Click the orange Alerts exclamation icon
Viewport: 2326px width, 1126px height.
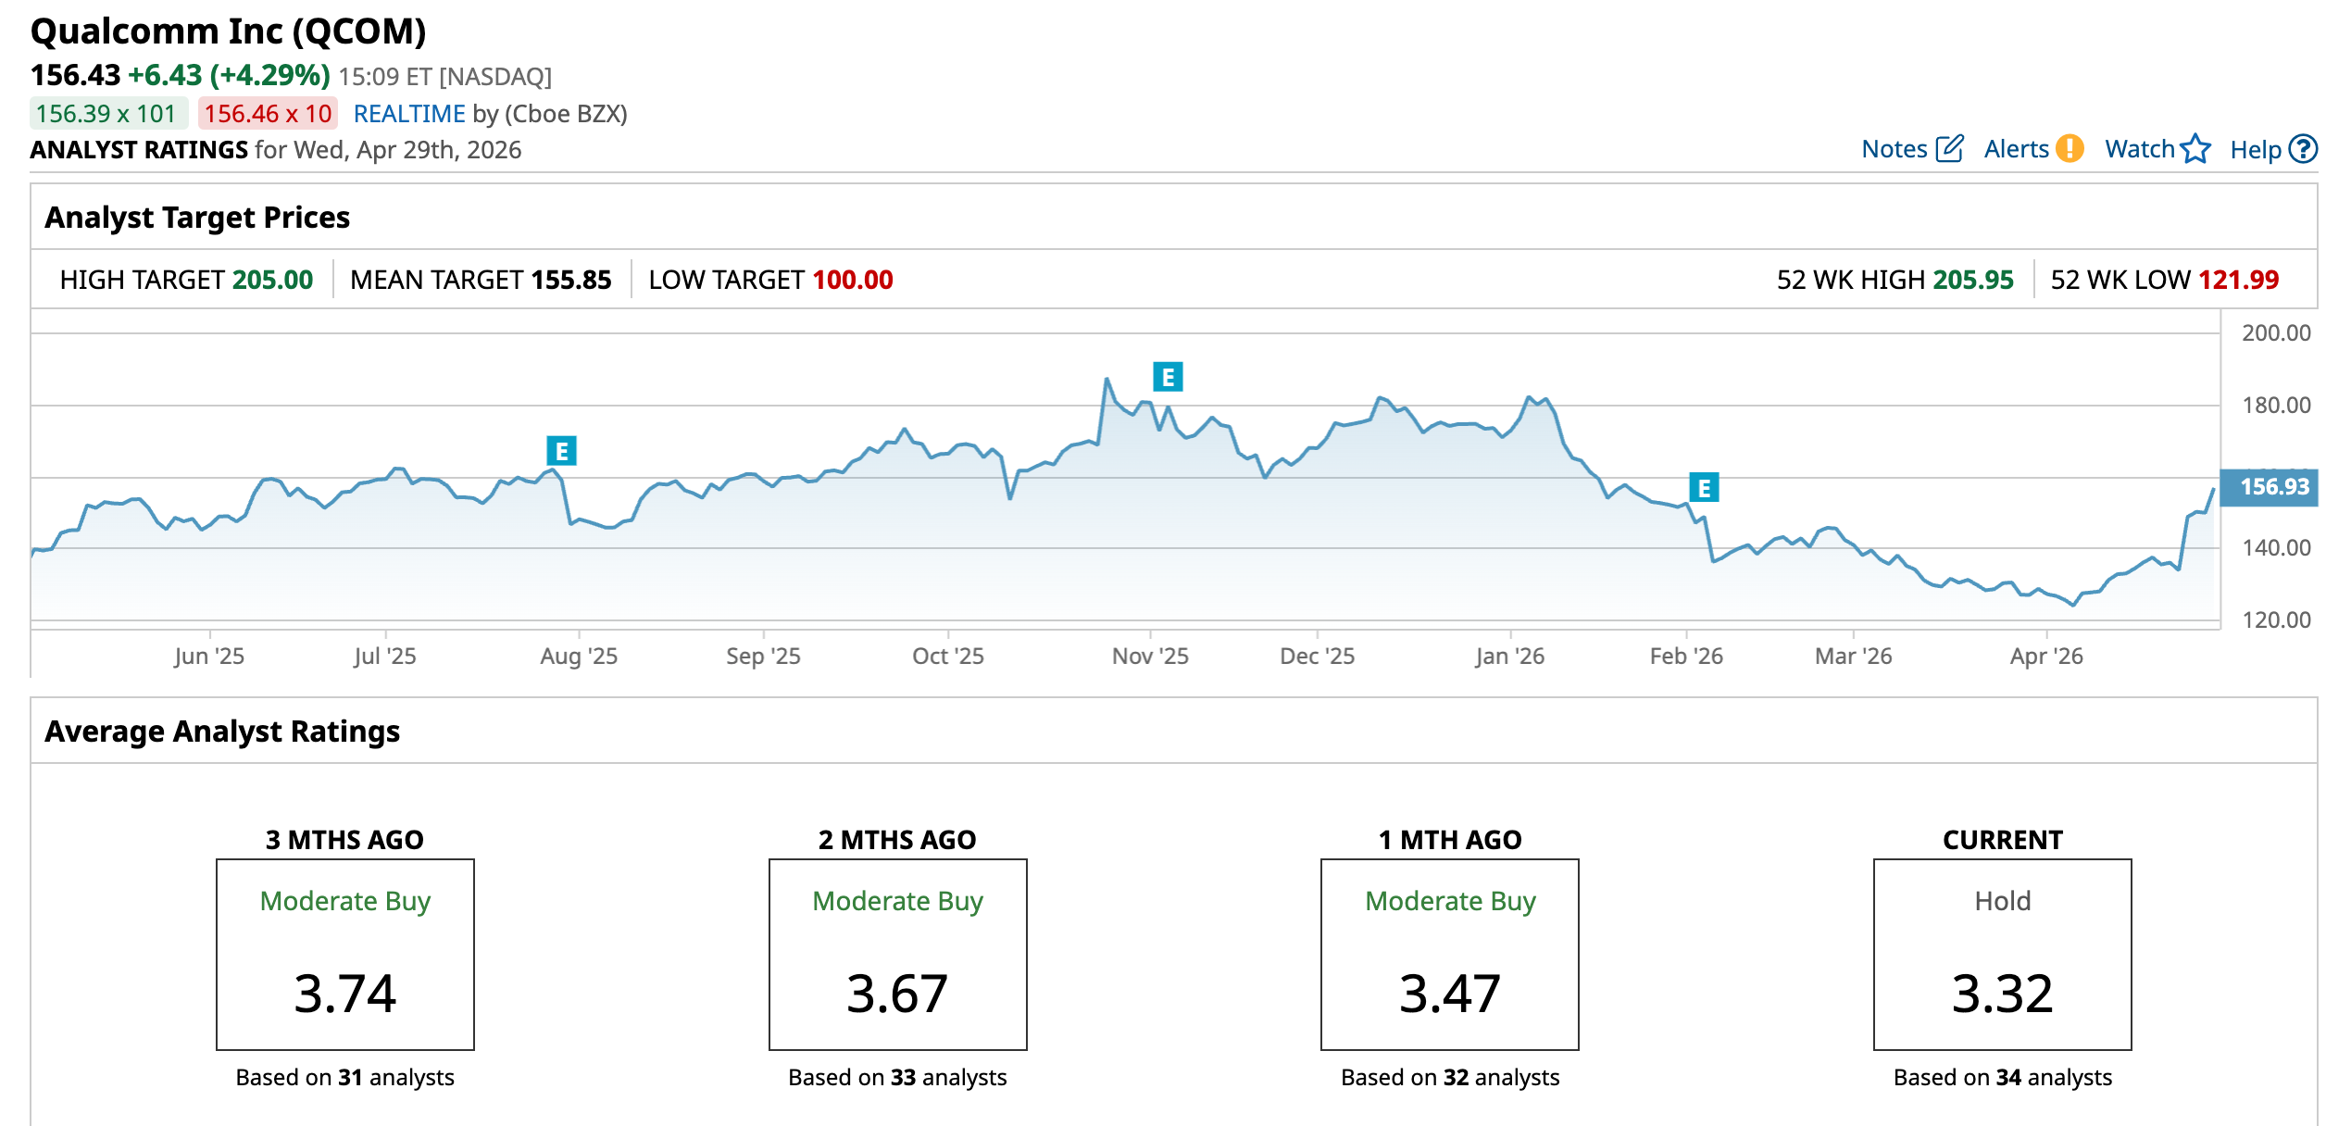(x=2070, y=149)
